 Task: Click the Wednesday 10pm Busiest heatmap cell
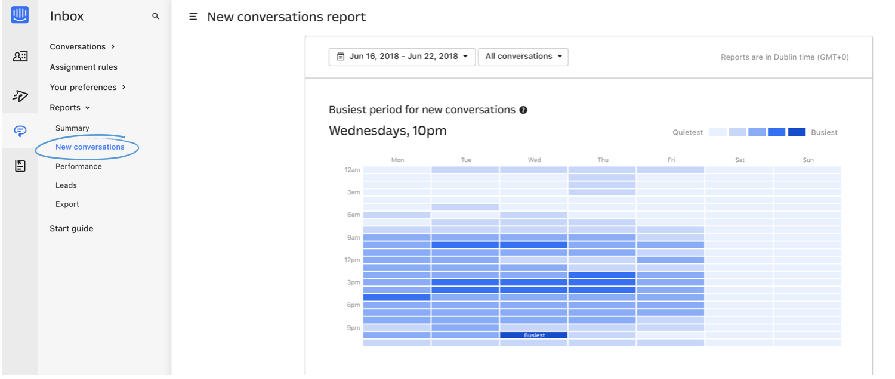[x=534, y=335]
